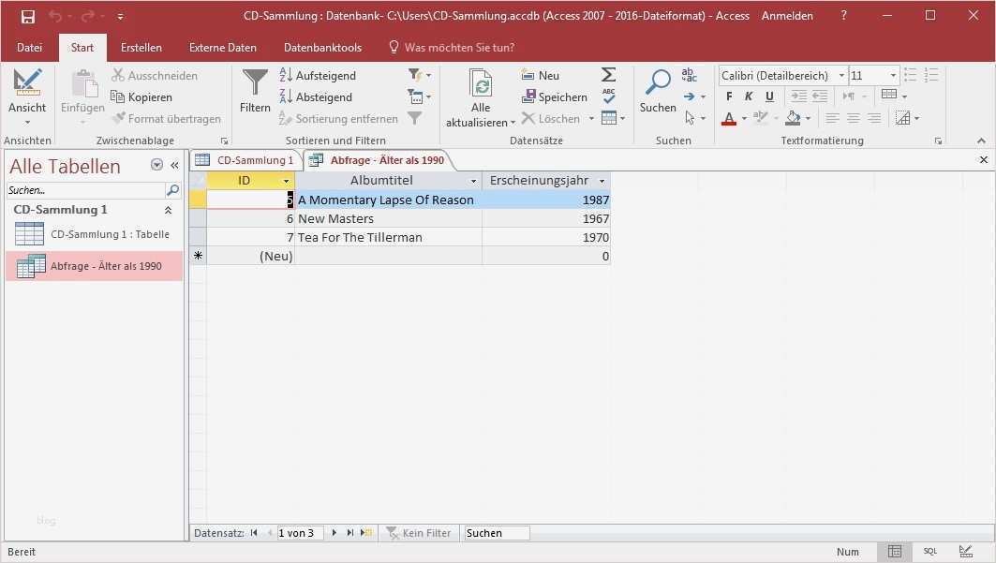The height and width of the screenshot is (563, 996).
Task: Choose a font color from the swatch
Action: point(728,118)
